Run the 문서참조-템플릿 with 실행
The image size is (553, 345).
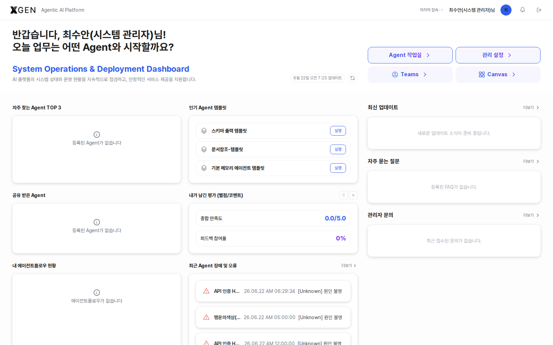pyautogui.click(x=338, y=149)
